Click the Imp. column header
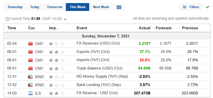Screen dimensions: 213x98 pyautogui.click(x=53, y=28)
